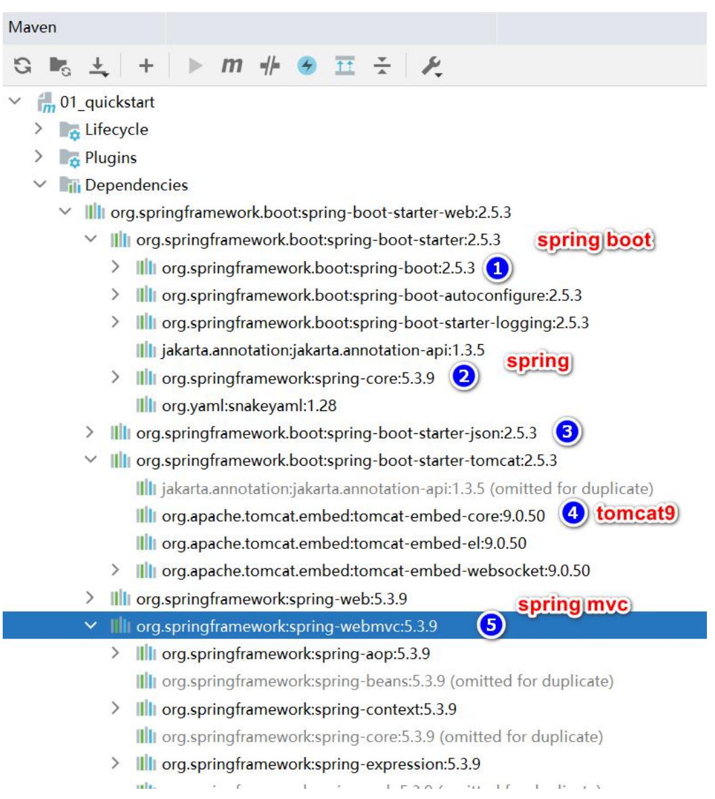This screenshot has width=715, height=799.
Task: Click library icon beside tomcat-embed-el:9.0.50
Action: pyautogui.click(x=146, y=543)
